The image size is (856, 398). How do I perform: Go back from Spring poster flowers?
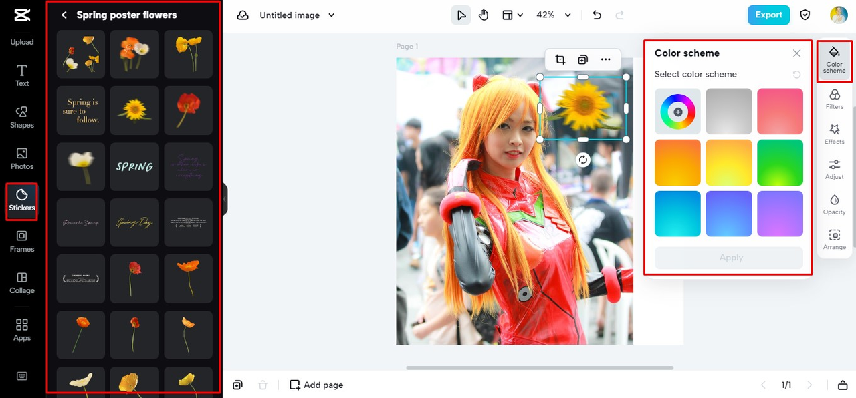pyautogui.click(x=64, y=15)
